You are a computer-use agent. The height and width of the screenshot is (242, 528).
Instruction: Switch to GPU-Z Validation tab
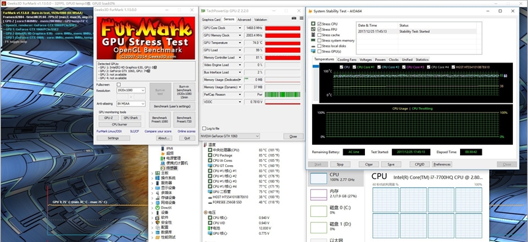coord(261,20)
